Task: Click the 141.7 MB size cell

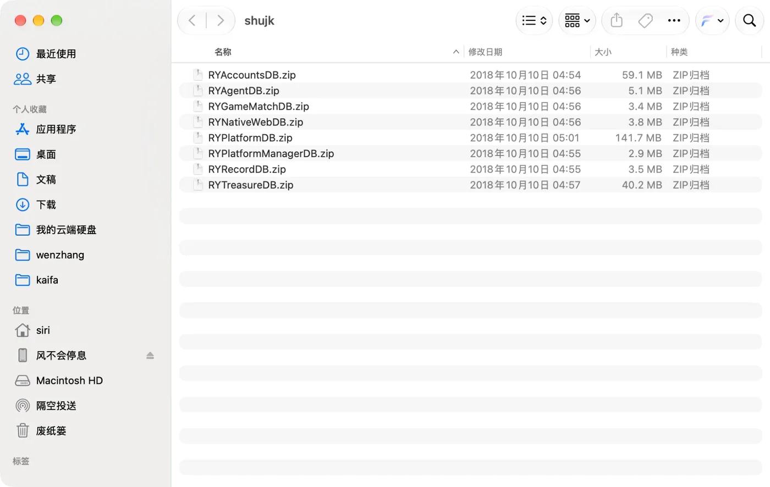Action: (638, 138)
